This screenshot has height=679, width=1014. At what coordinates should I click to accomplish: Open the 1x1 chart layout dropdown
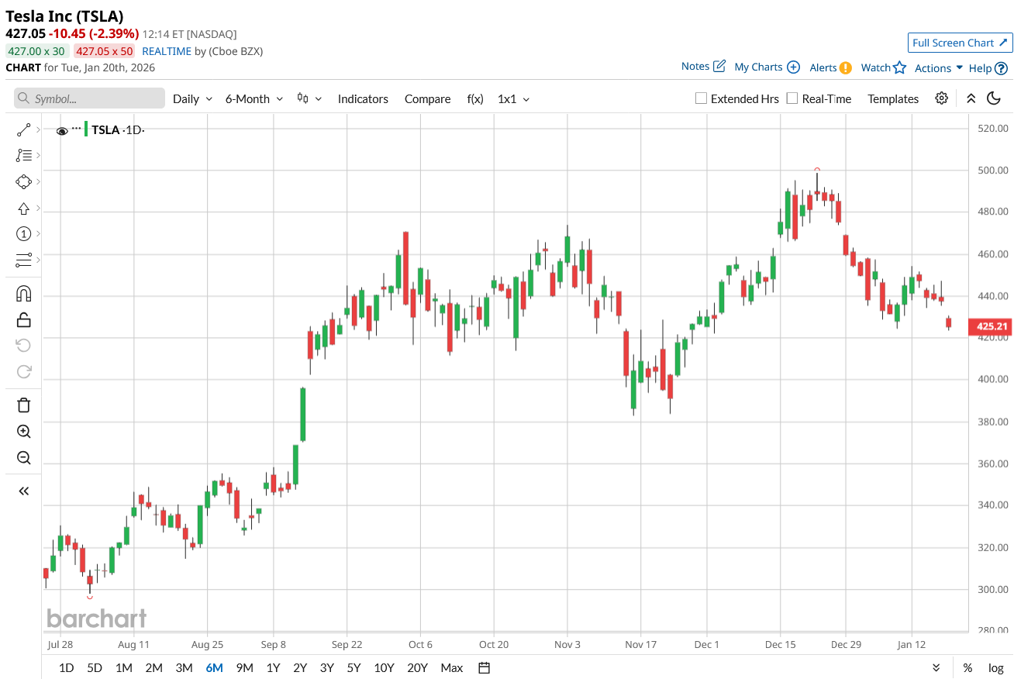click(x=513, y=99)
